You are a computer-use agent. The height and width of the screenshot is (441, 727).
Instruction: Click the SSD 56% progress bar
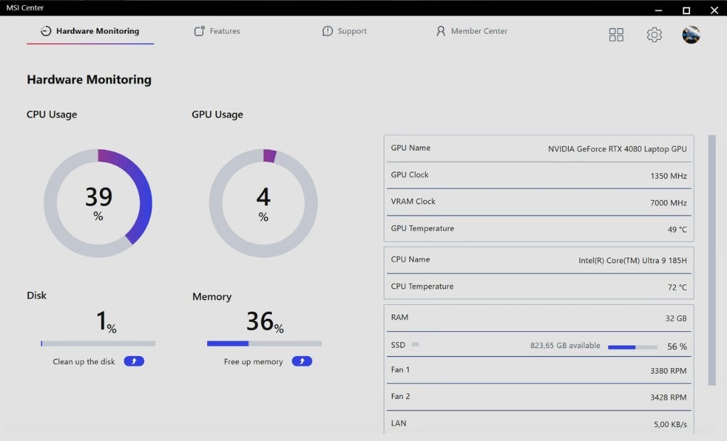click(633, 347)
